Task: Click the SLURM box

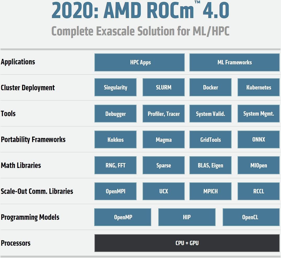Action: tap(164, 87)
